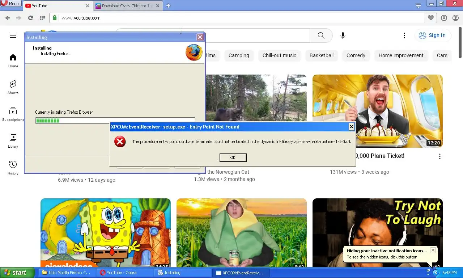463x278 pixels.
Task: Select the Home improvement chip
Action: pos(401,55)
